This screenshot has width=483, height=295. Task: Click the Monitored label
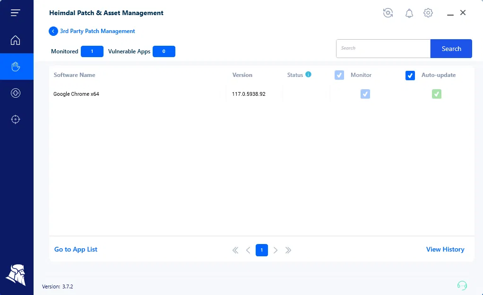tap(65, 51)
